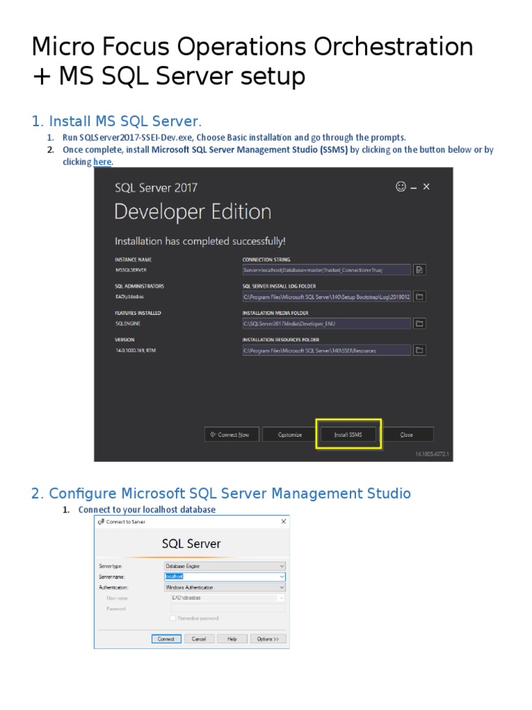Click the Customize button in installer
Screen dimensions: 532x710
click(290, 435)
